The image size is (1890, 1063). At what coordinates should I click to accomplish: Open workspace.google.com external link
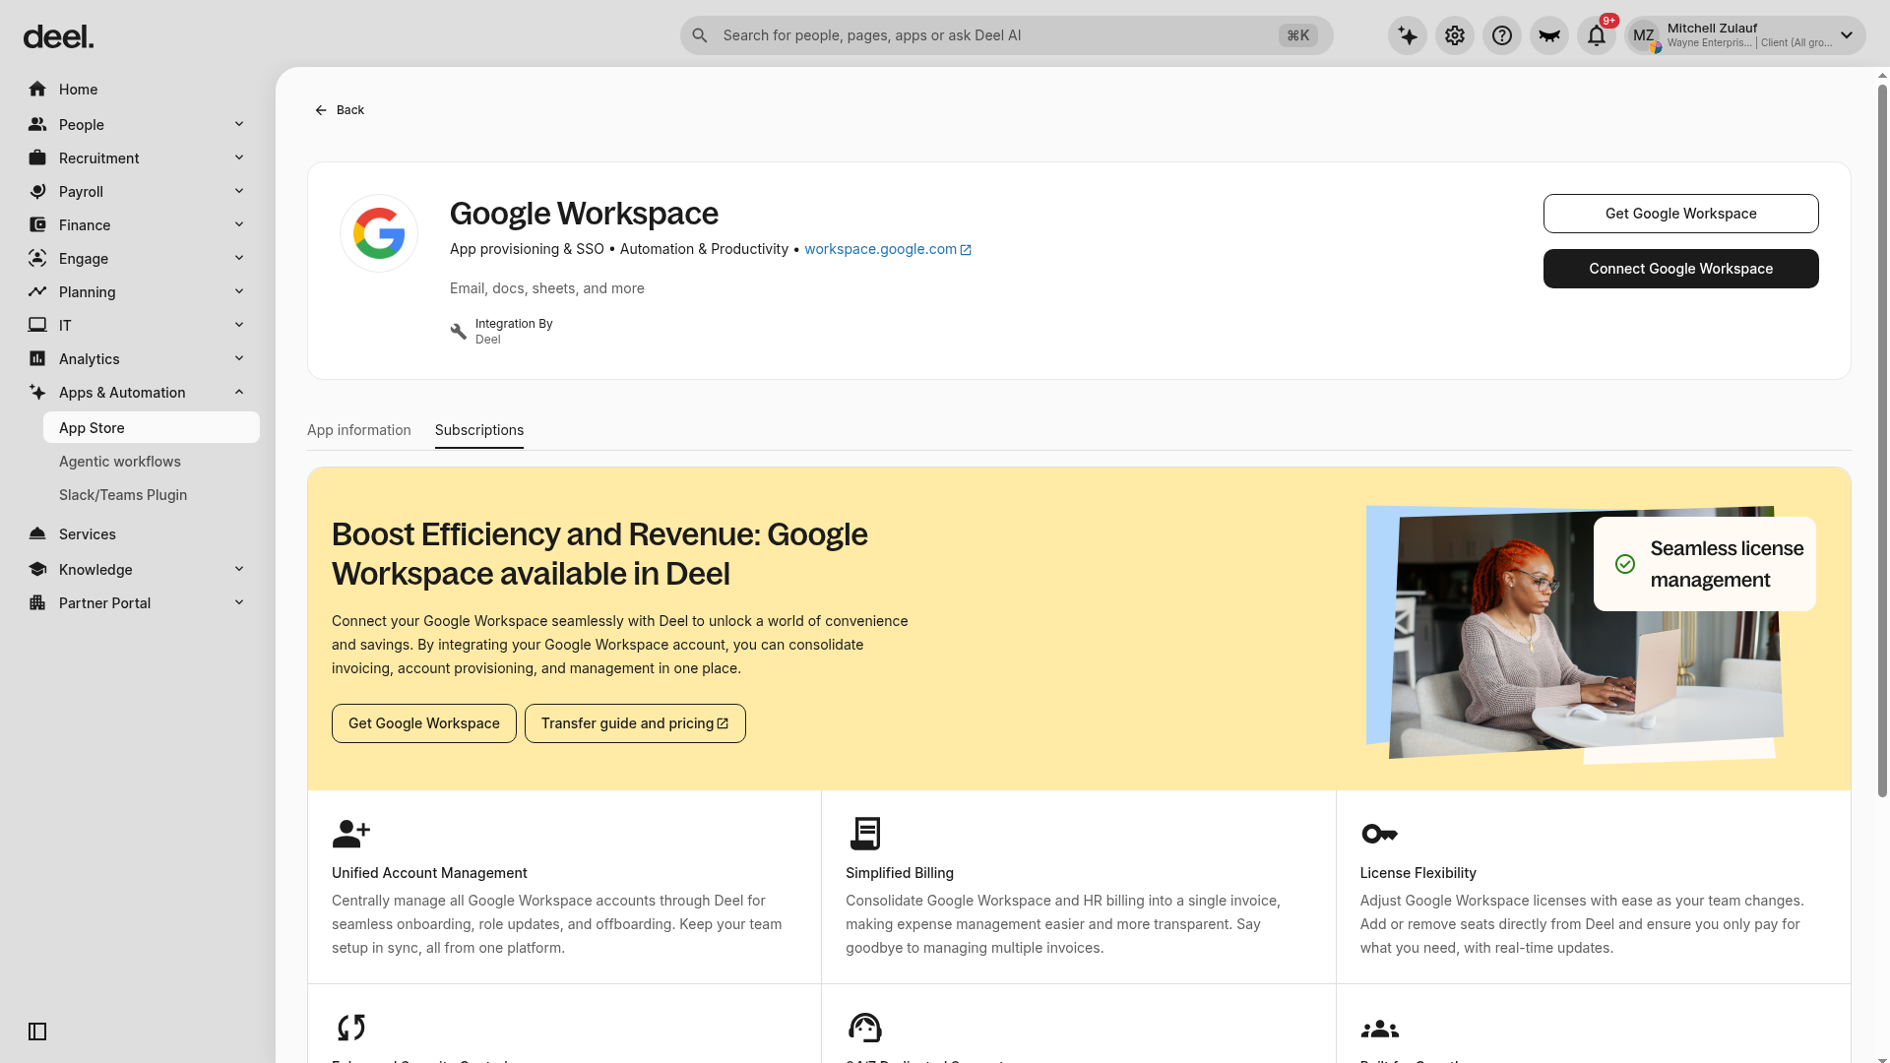tap(888, 249)
